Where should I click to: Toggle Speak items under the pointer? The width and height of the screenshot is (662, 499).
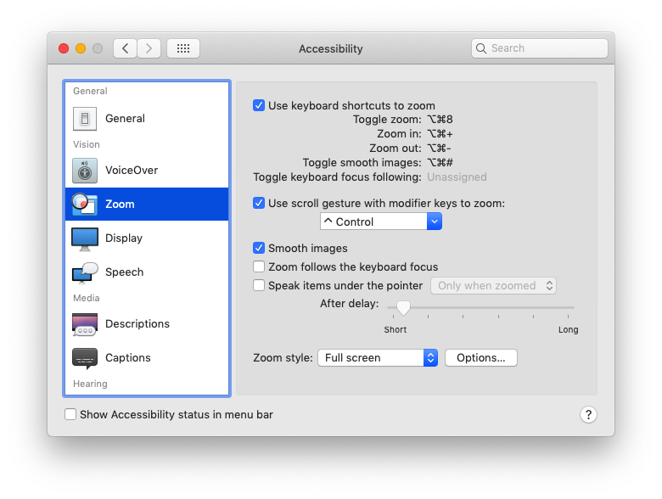(x=259, y=286)
